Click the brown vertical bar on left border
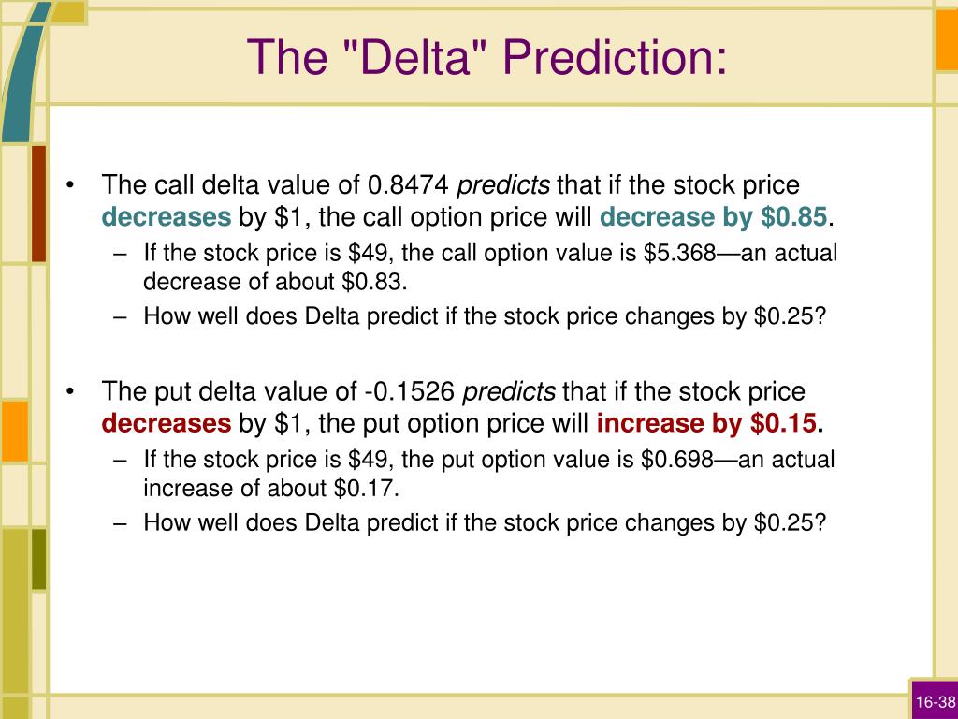 38,203
